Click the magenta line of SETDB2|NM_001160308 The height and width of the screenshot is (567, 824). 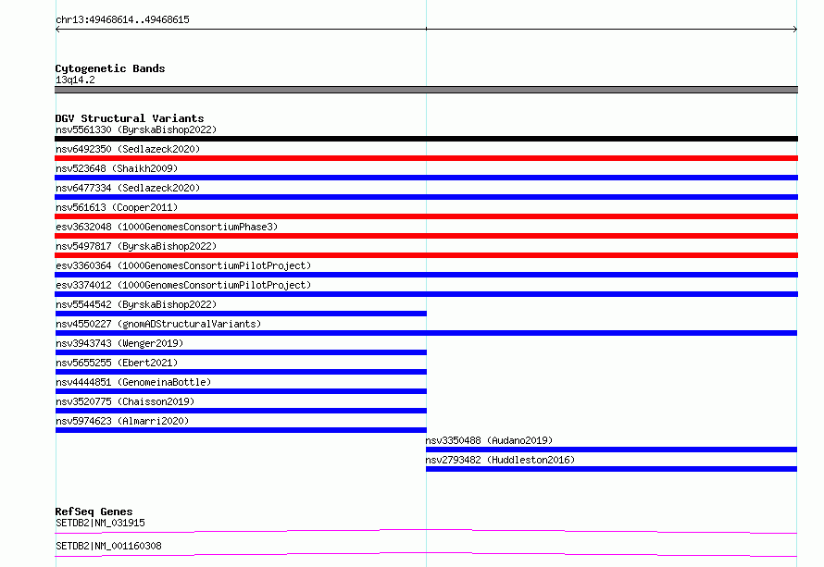pos(426,554)
